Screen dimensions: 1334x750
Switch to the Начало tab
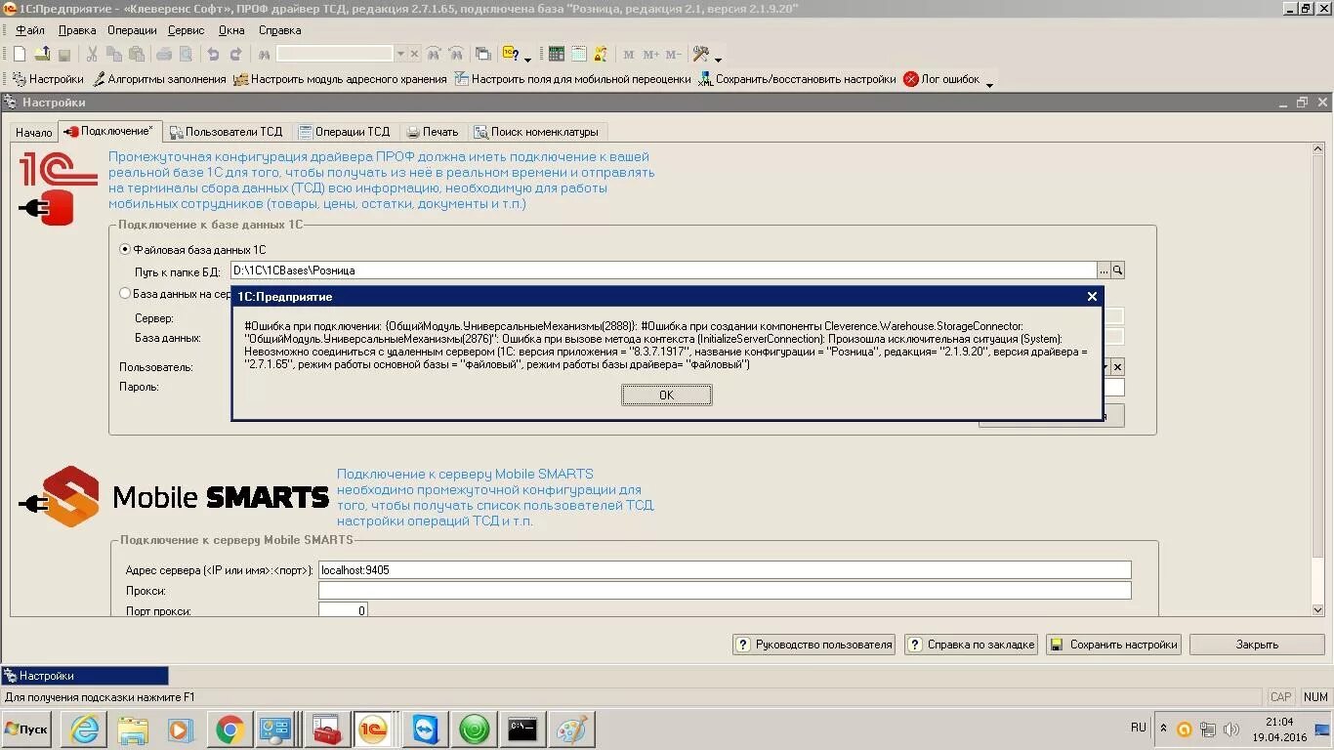point(34,132)
